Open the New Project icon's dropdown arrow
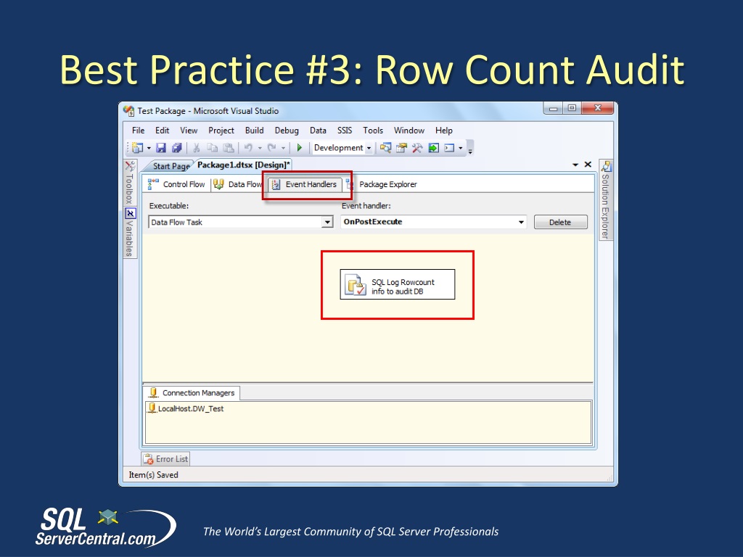Image resolution: width=743 pixels, height=557 pixels. (x=149, y=148)
